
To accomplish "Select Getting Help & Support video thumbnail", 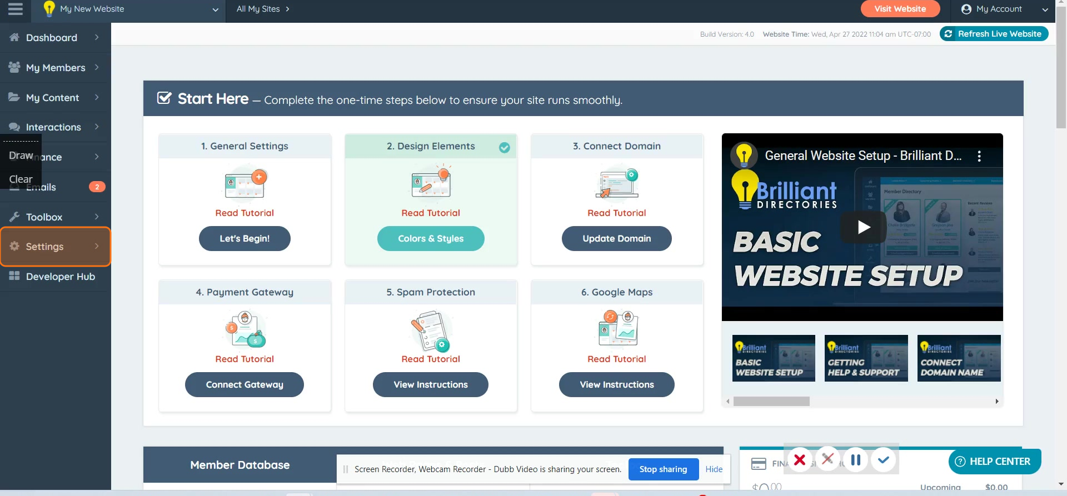I will click(866, 358).
